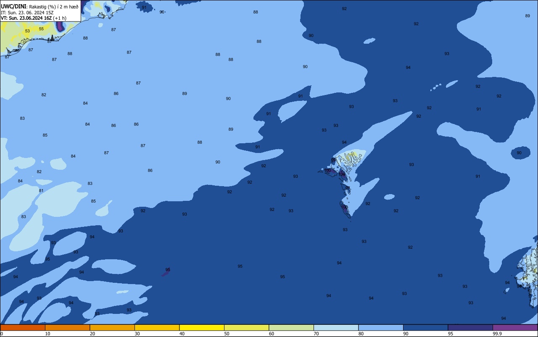
Task: Click the legend tick label '0'
Action: 2,334
